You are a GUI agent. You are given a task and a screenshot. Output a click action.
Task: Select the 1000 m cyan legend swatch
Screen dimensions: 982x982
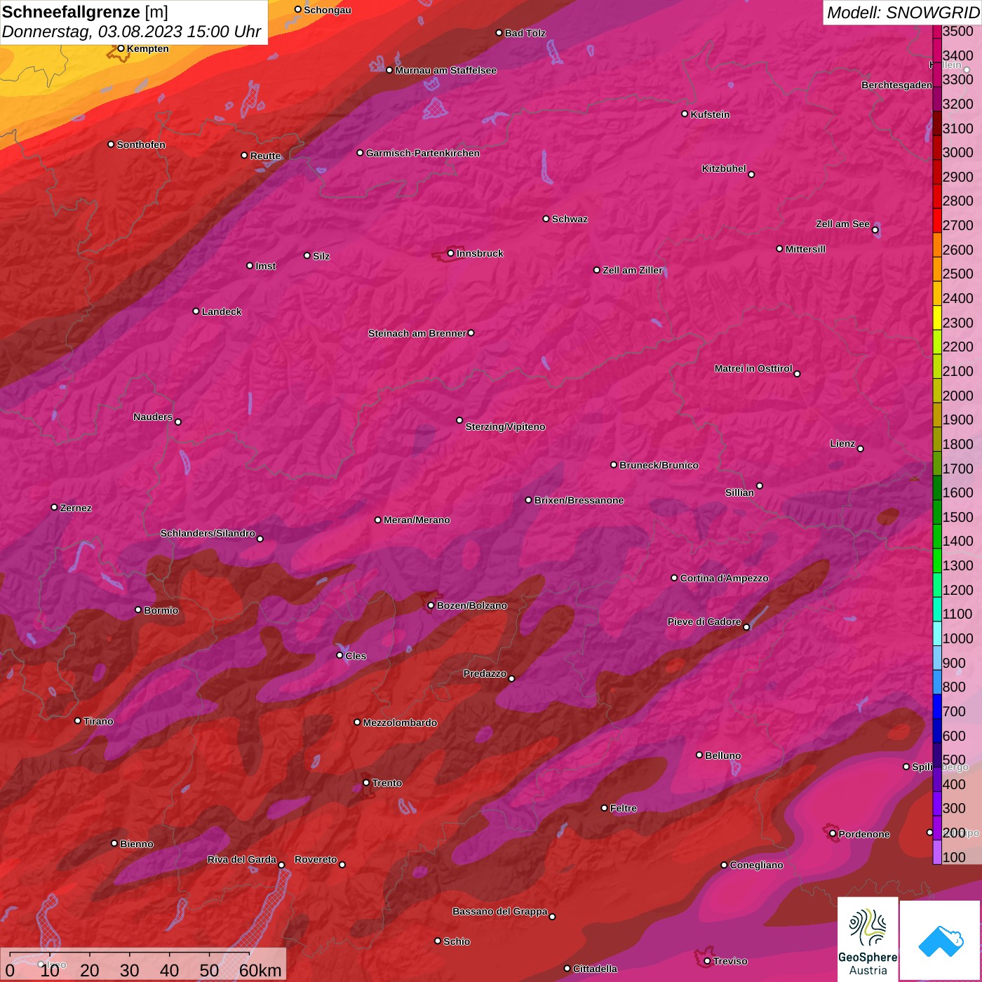(x=937, y=633)
